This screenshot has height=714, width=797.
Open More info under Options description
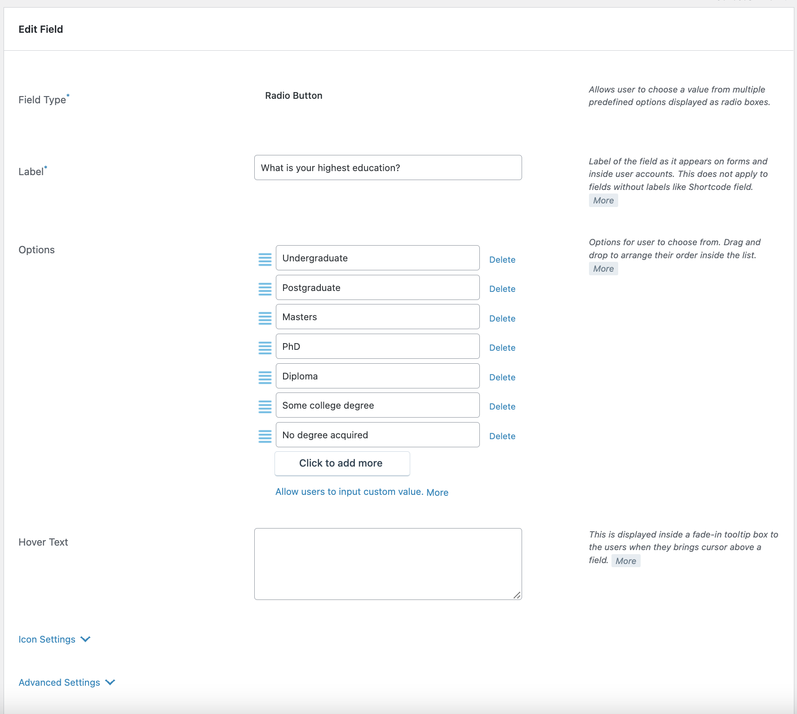(603, 269)
